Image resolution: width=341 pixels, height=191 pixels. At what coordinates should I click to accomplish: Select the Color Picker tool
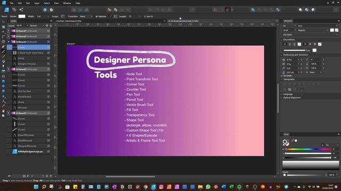[3, 106]
